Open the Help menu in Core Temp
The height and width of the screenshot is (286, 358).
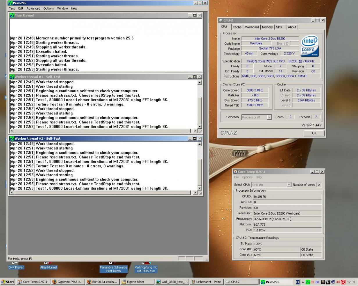pyautogui.click(x=259, y=177)
